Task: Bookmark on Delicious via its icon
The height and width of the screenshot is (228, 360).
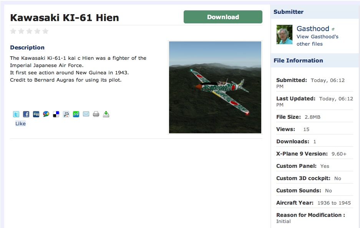Action: 56,114
